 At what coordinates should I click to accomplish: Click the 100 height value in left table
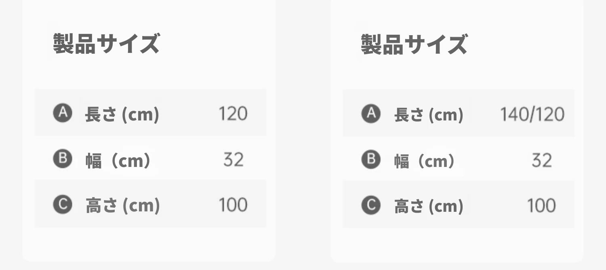[x=233, y=205]
